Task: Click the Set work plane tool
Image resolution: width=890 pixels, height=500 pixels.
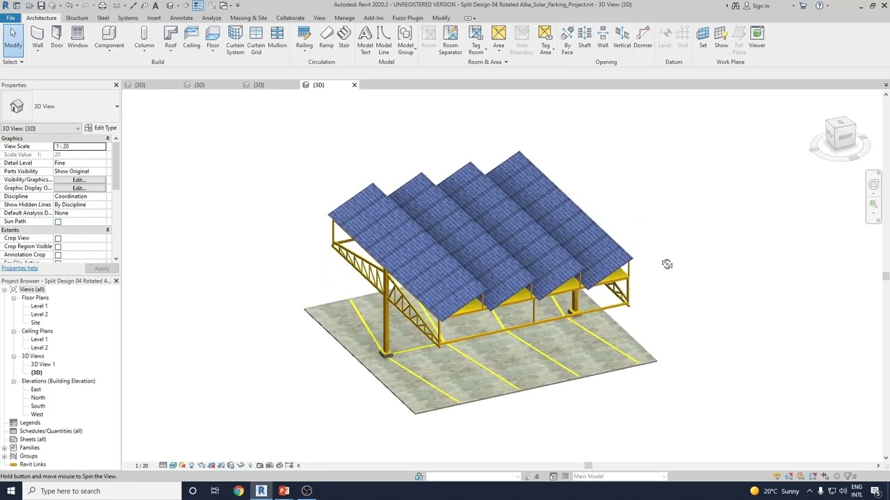Action: tap(703, 37)
